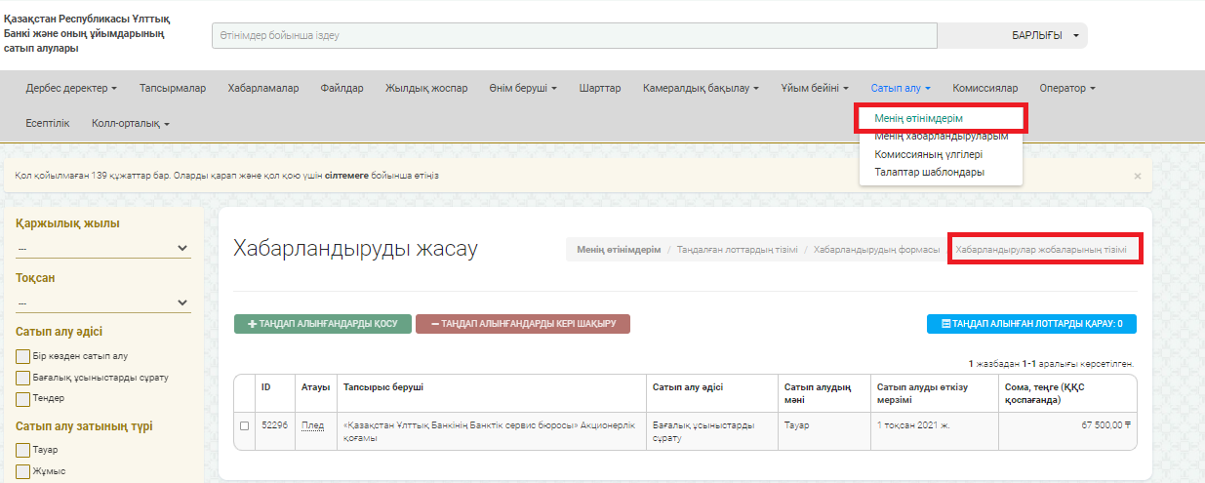Screen dimensions: 1205x483
Task: Open the Тоқсан quarter dropdown
Action: 102,303
